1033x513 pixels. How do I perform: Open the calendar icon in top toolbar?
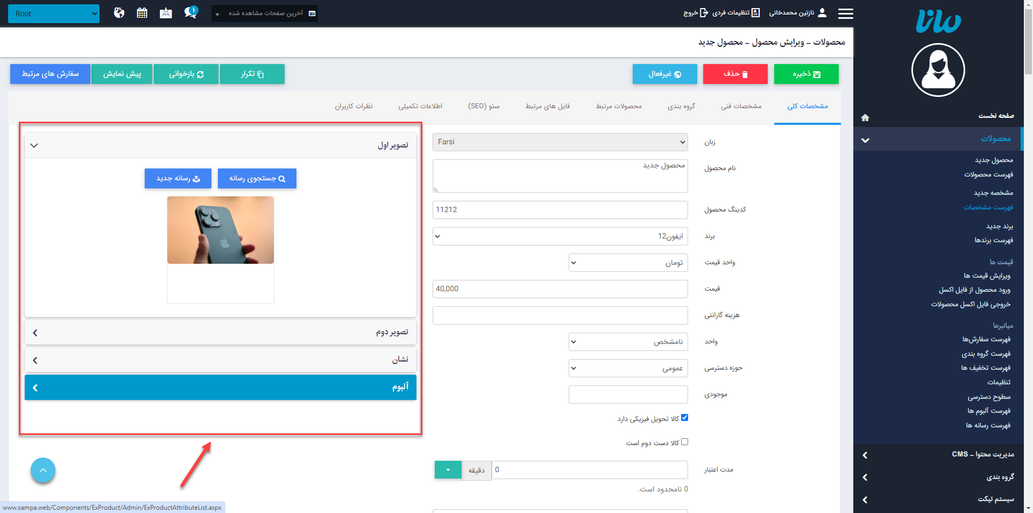[142, 12]
